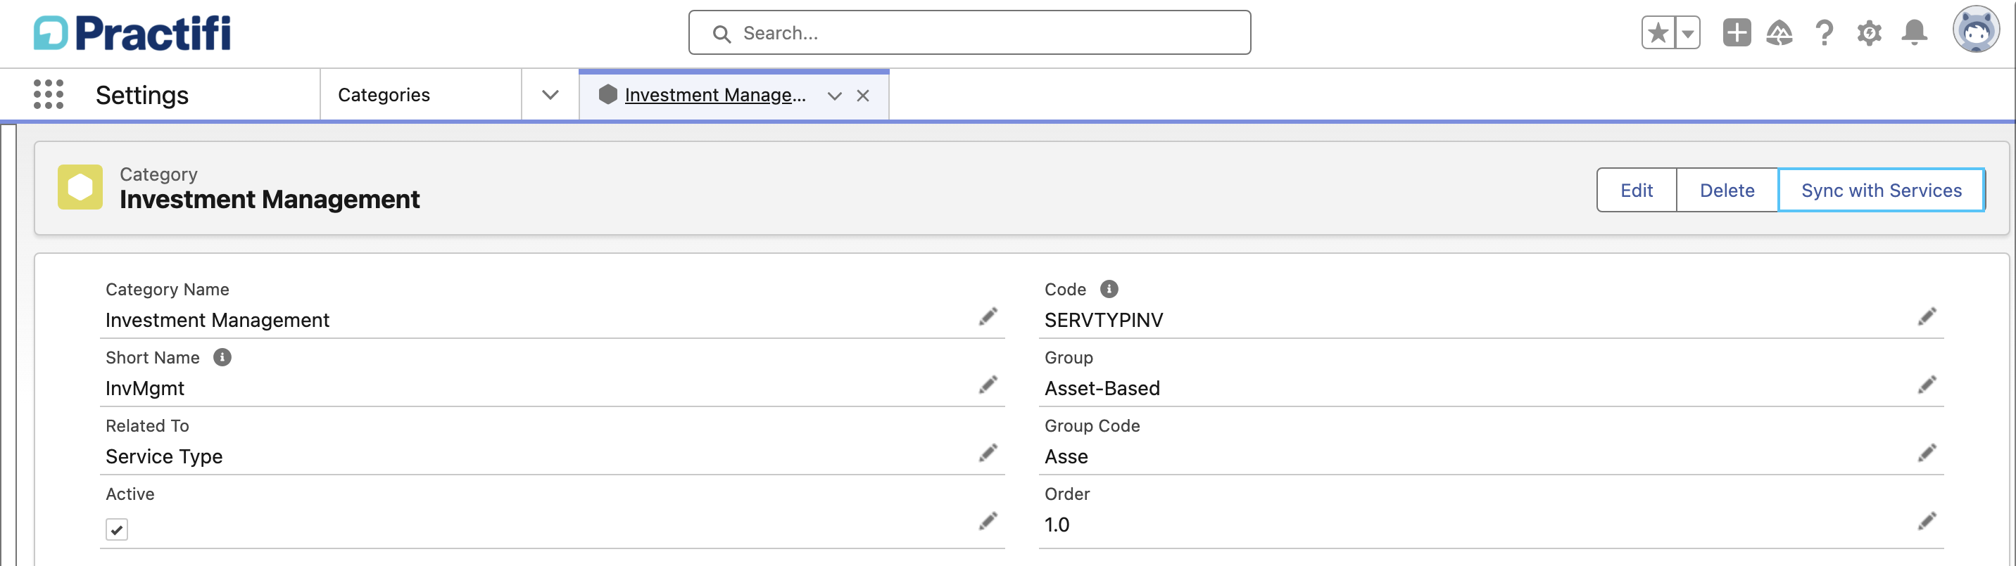Edit Code field pencil icon
Screen dimensions: 2016x566
click(x=1927, y=316)
